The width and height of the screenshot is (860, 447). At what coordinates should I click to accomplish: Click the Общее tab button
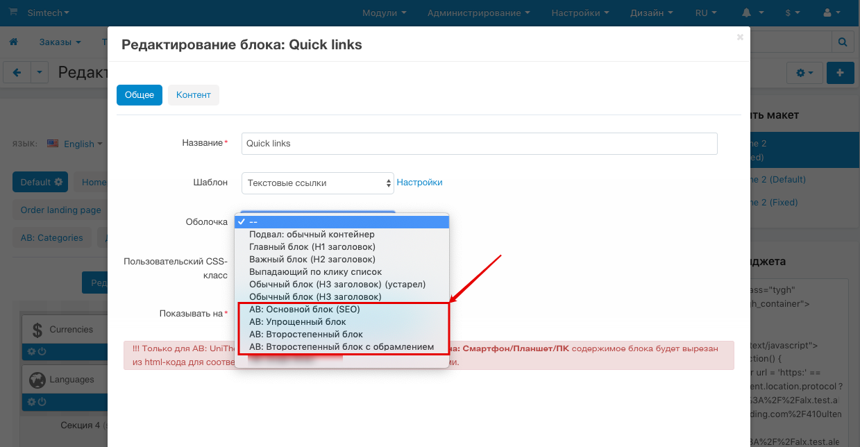140,95
